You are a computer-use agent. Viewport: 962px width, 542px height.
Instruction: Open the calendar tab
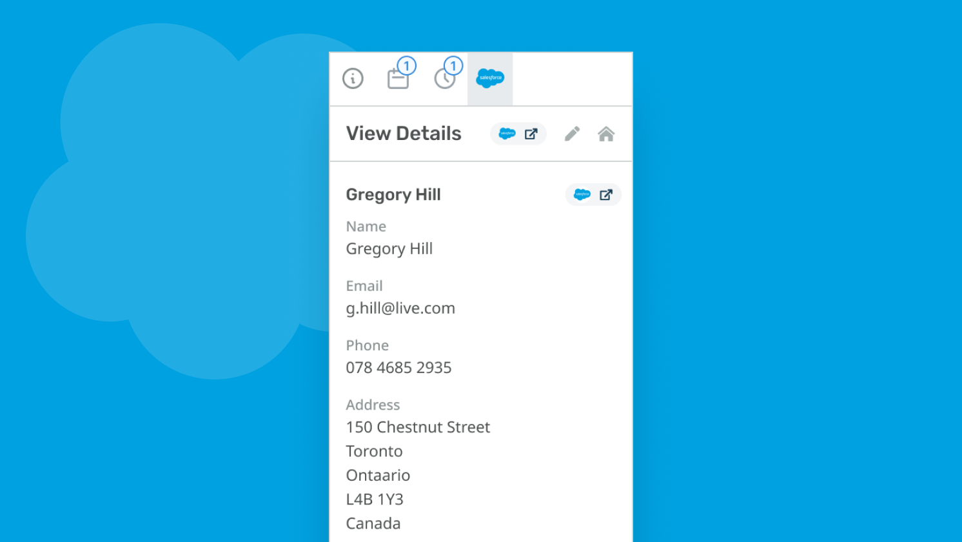pos(398,79)
